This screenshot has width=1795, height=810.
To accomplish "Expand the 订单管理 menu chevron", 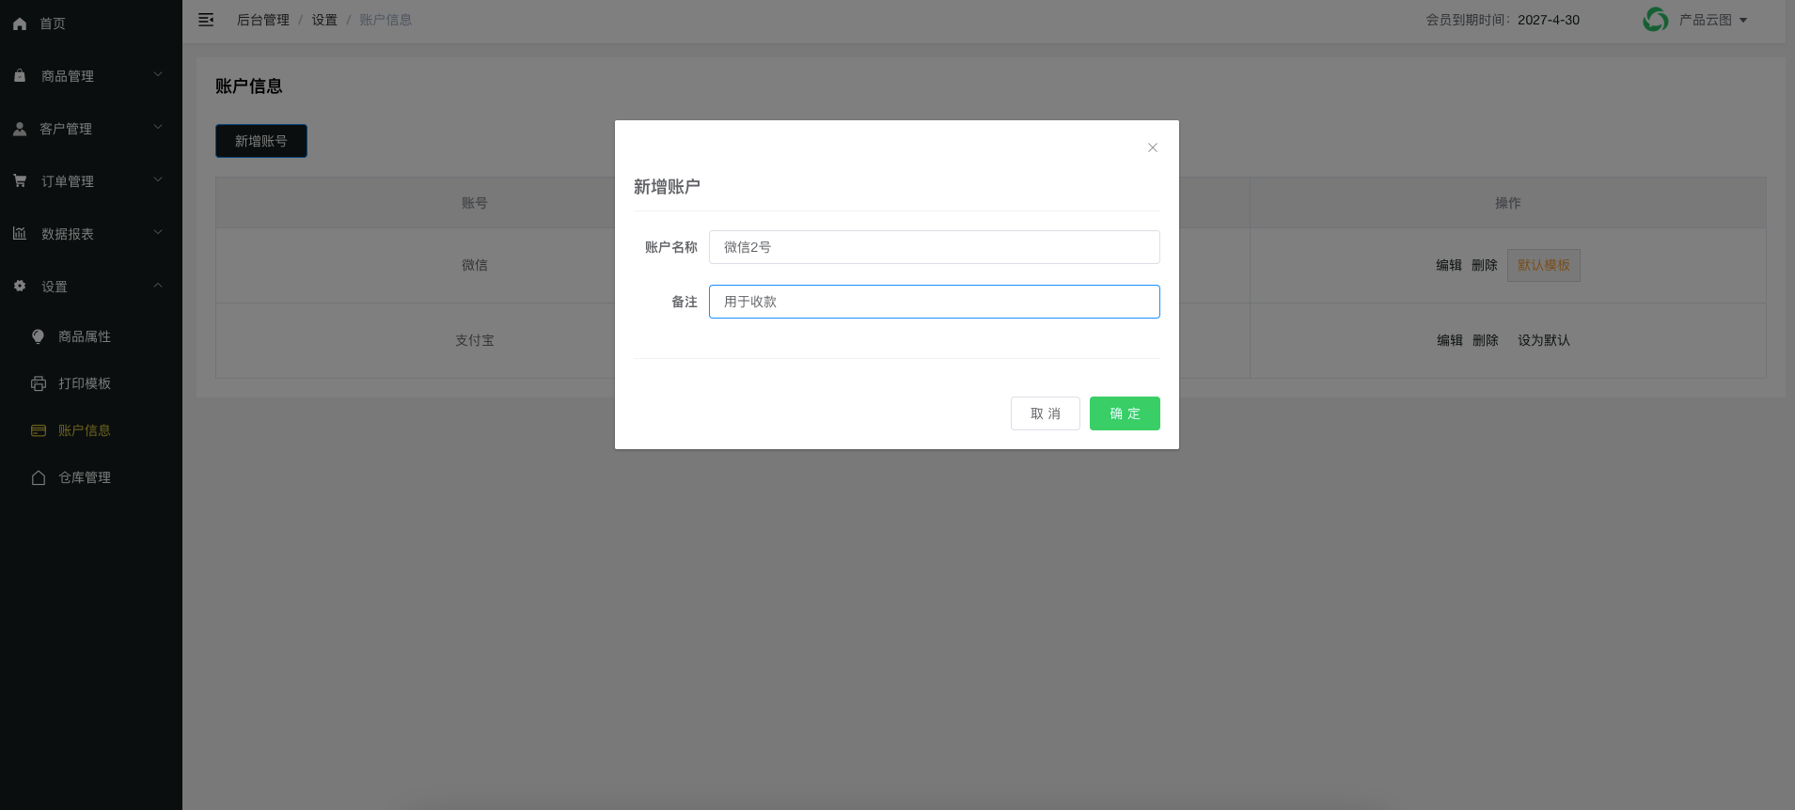I will pyautogui.click(x=158, y=179).
